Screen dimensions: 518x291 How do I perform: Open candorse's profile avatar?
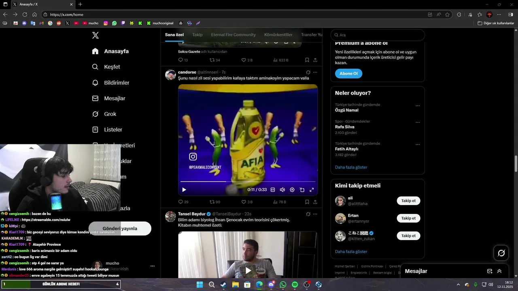pyautogui.click(x=170, y=75)
